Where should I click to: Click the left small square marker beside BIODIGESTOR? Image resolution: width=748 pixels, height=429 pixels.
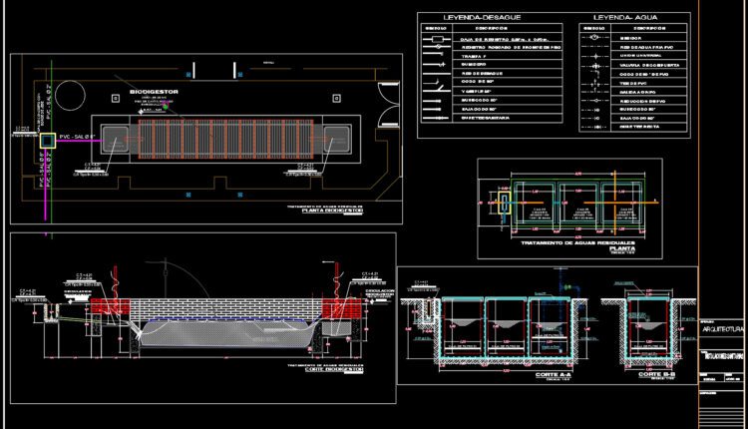tap(116, 98)
